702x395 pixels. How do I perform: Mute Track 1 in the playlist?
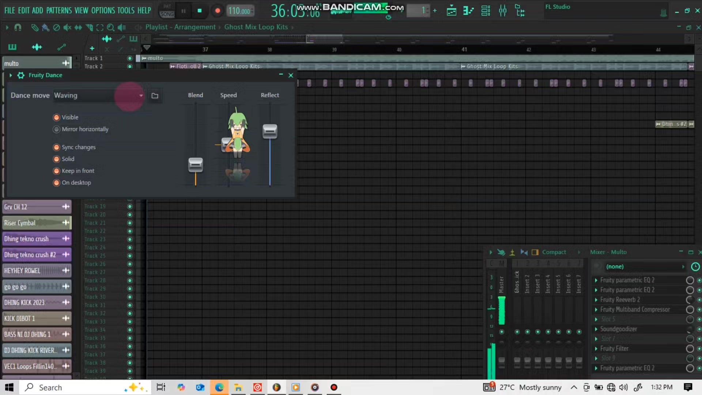pos(129,58)
